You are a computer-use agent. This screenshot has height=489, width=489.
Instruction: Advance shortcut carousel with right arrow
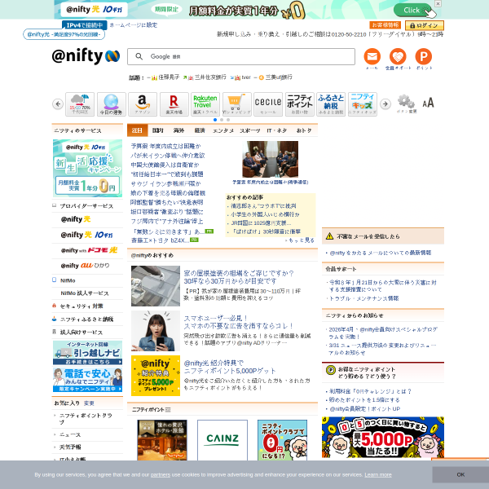(x=385, y=104)
